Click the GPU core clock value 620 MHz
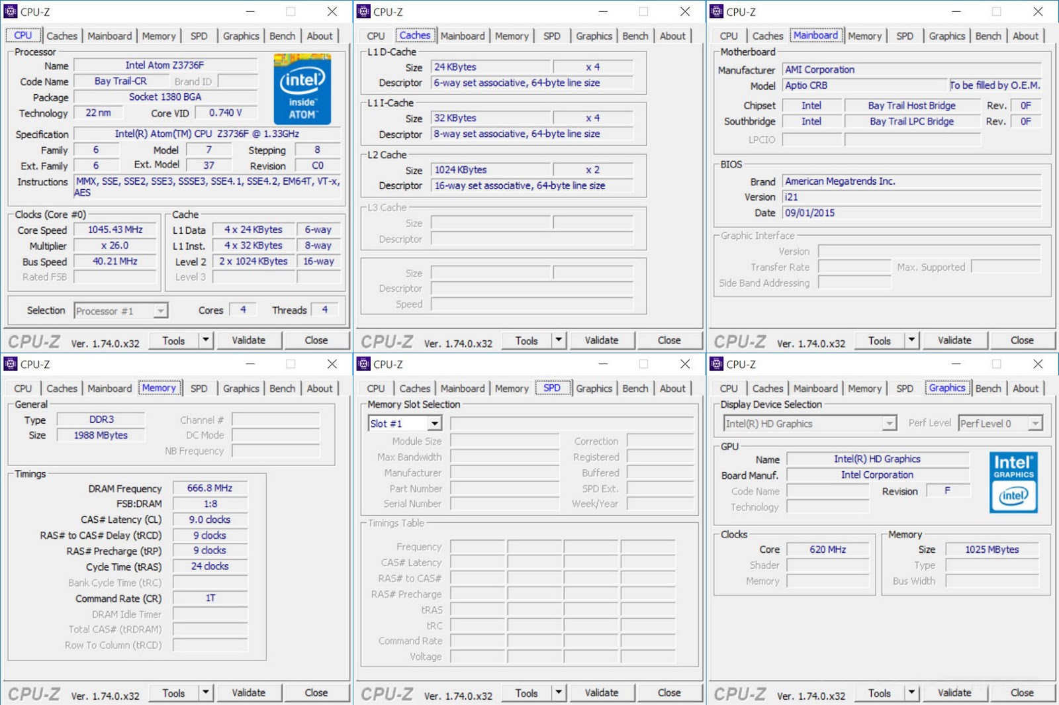The height and width of the screenshot is (705, 1059). click(x=827, y=549)
